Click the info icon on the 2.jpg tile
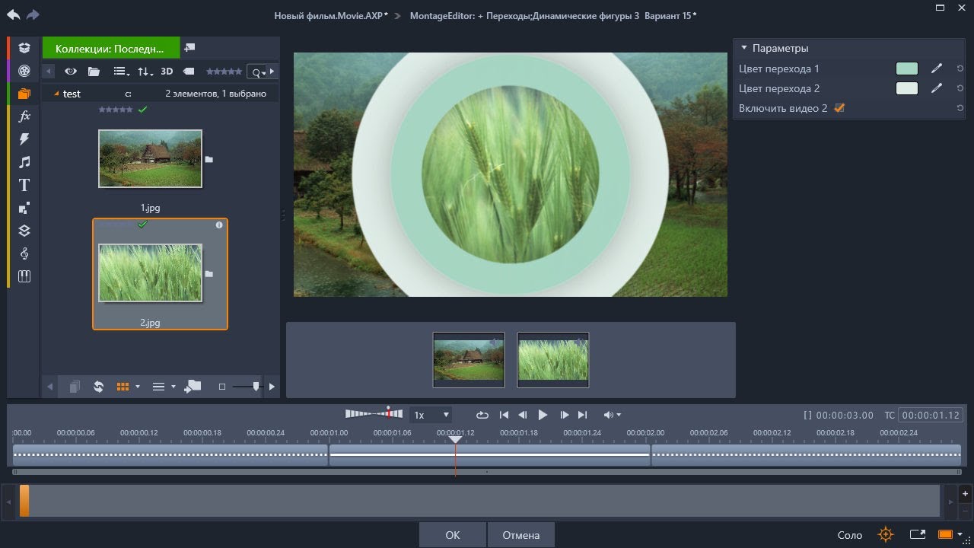Image resolution: width=974 pixels, height=548 pixels. pos(219,225)
